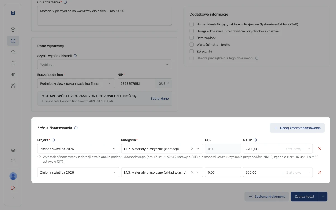Enable the KSeF invoice number checkbox
336x210 pixels.
click(x=192, y=24)
